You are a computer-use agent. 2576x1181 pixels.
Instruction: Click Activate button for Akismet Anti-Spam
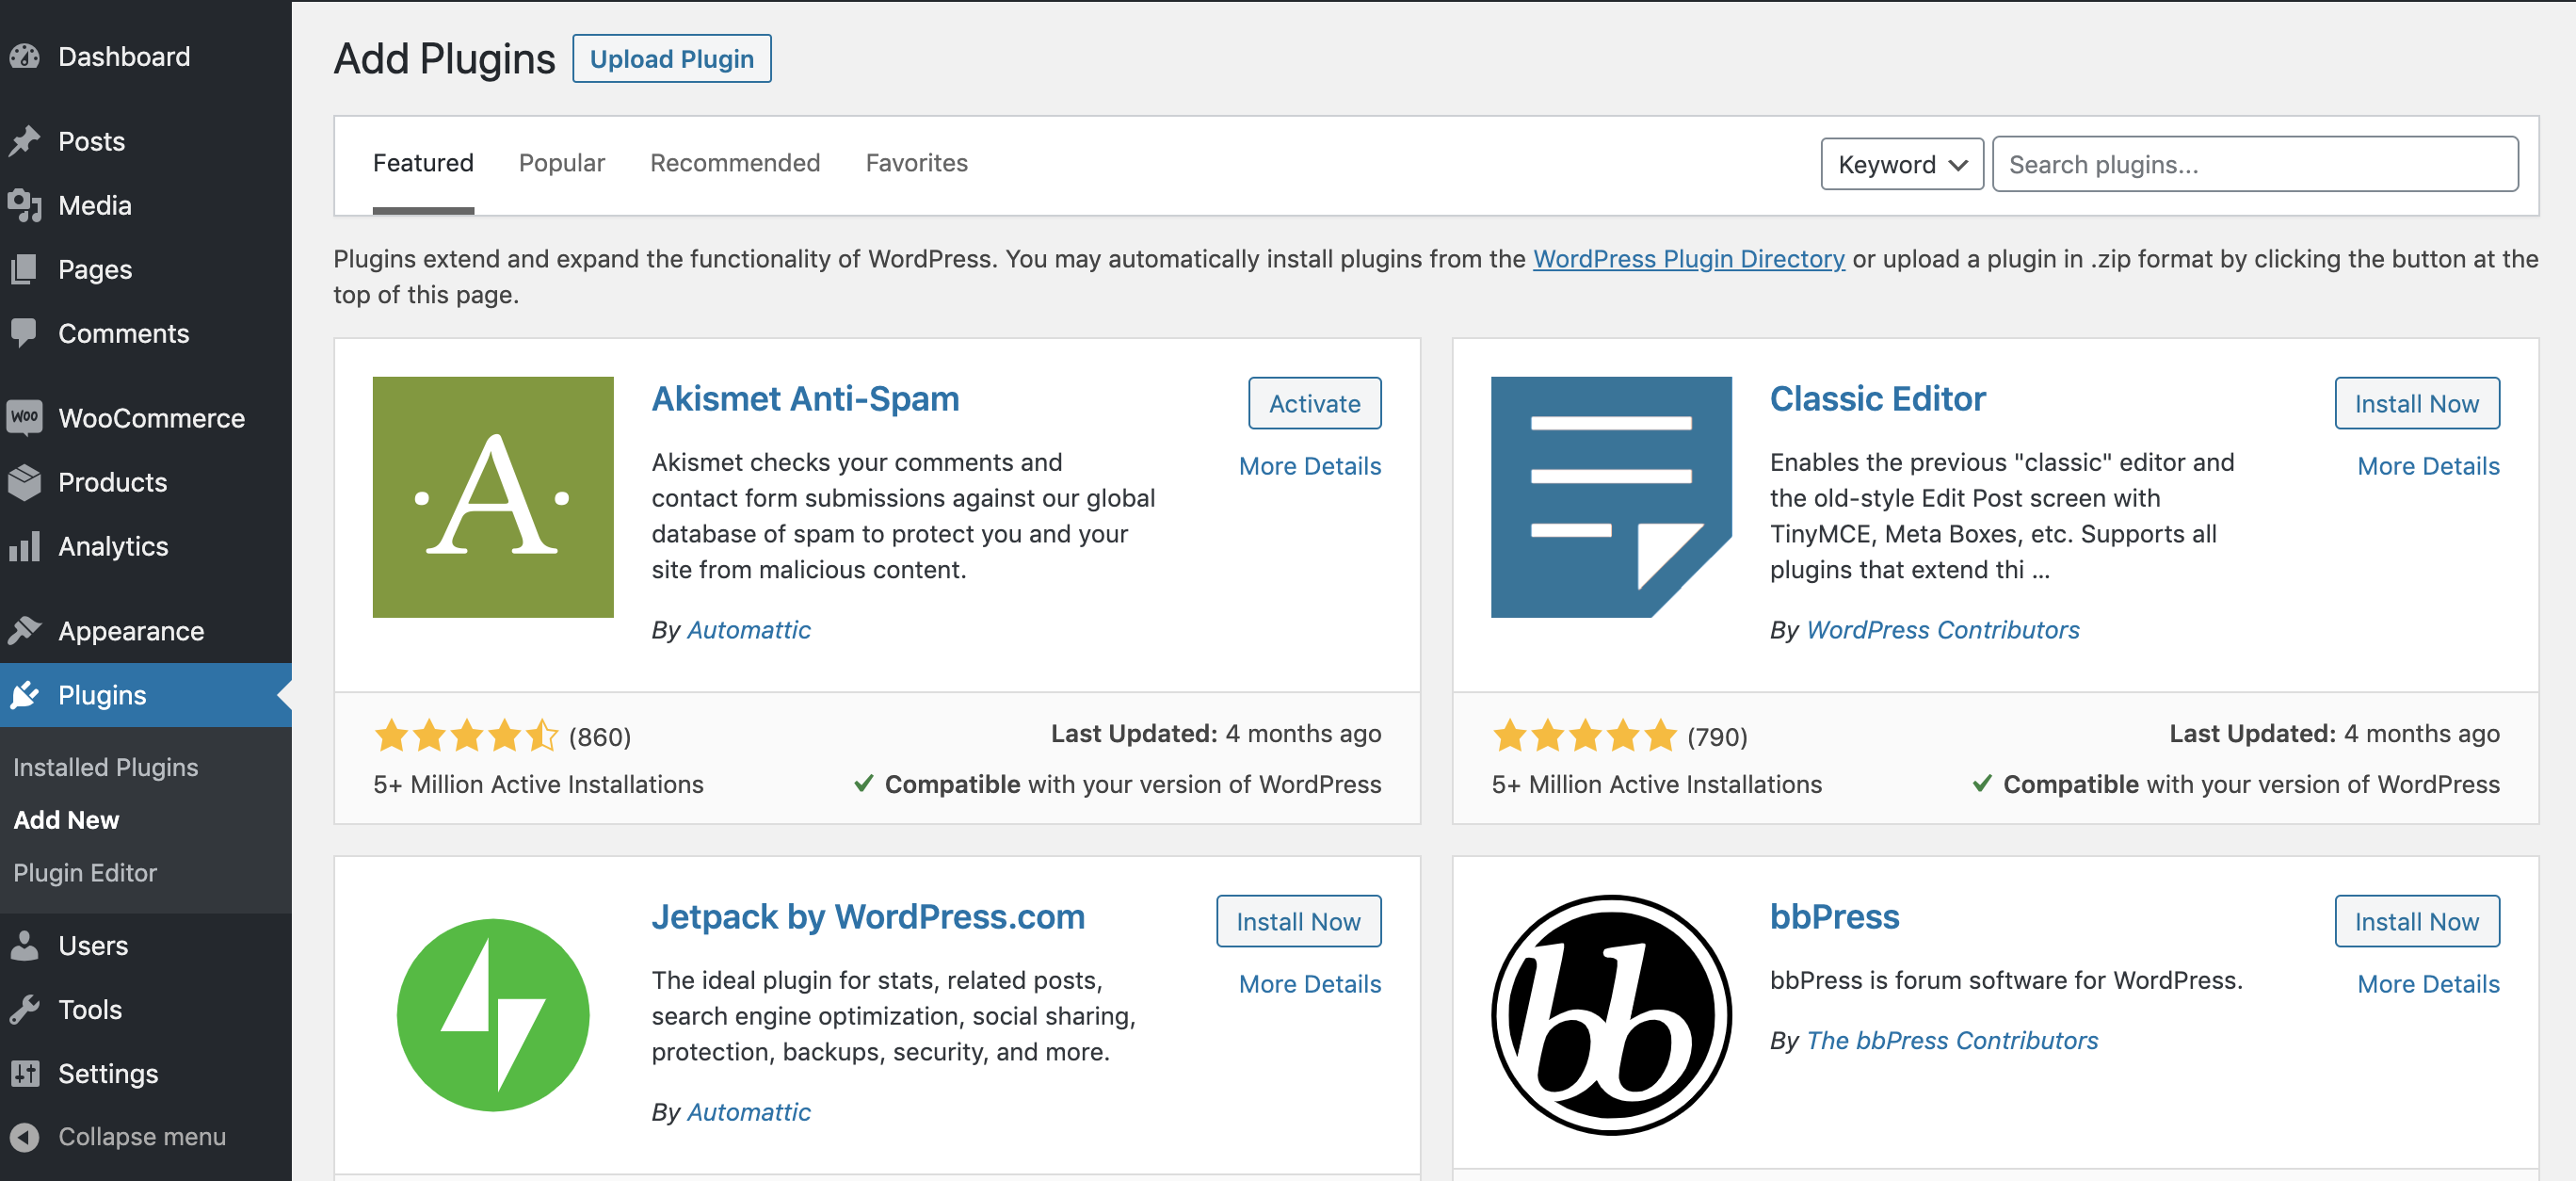(1316, 402)
